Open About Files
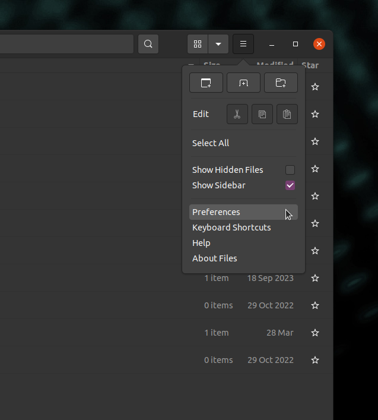 (x=214, y=258)
